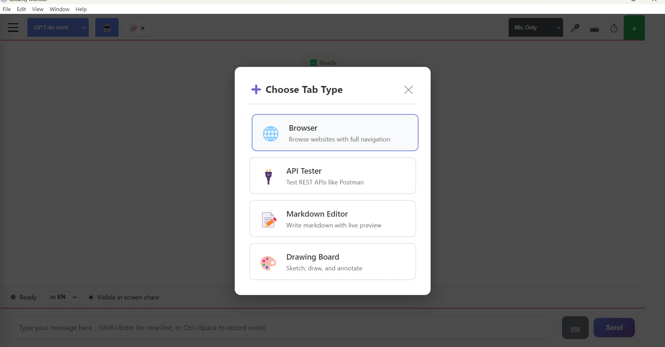Open the GPT-4o mini model dropdown

(58, 27)
